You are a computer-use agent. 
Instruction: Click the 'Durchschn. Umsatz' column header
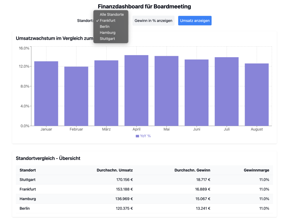(x=115, y=170)
